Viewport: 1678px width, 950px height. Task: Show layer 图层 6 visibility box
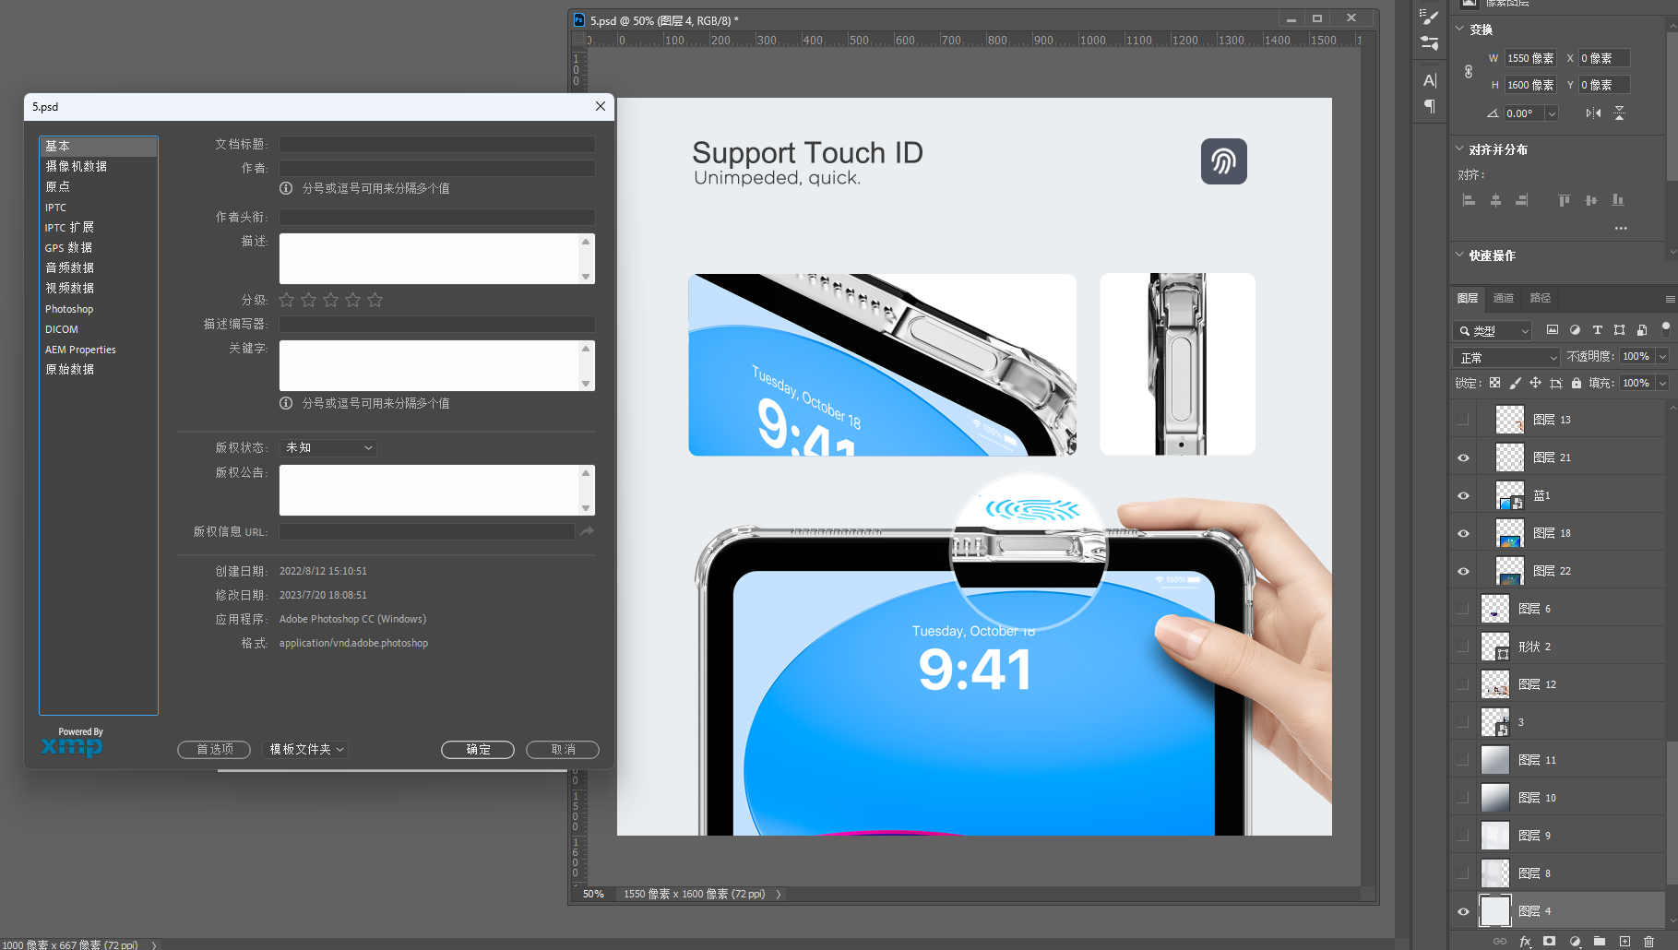point(1463,609)
